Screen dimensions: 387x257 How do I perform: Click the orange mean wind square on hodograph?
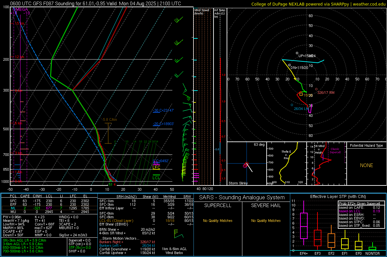pyautogui.click(x=301, y=94)
